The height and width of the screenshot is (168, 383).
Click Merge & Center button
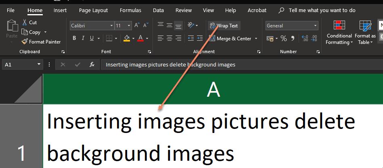230,39
